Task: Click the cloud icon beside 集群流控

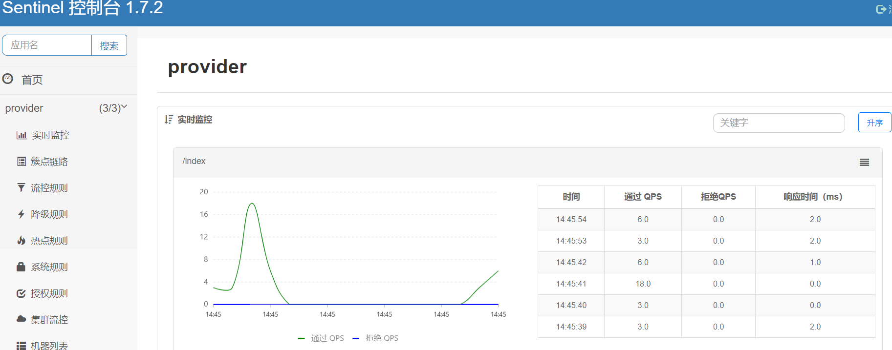Action: 21,319
